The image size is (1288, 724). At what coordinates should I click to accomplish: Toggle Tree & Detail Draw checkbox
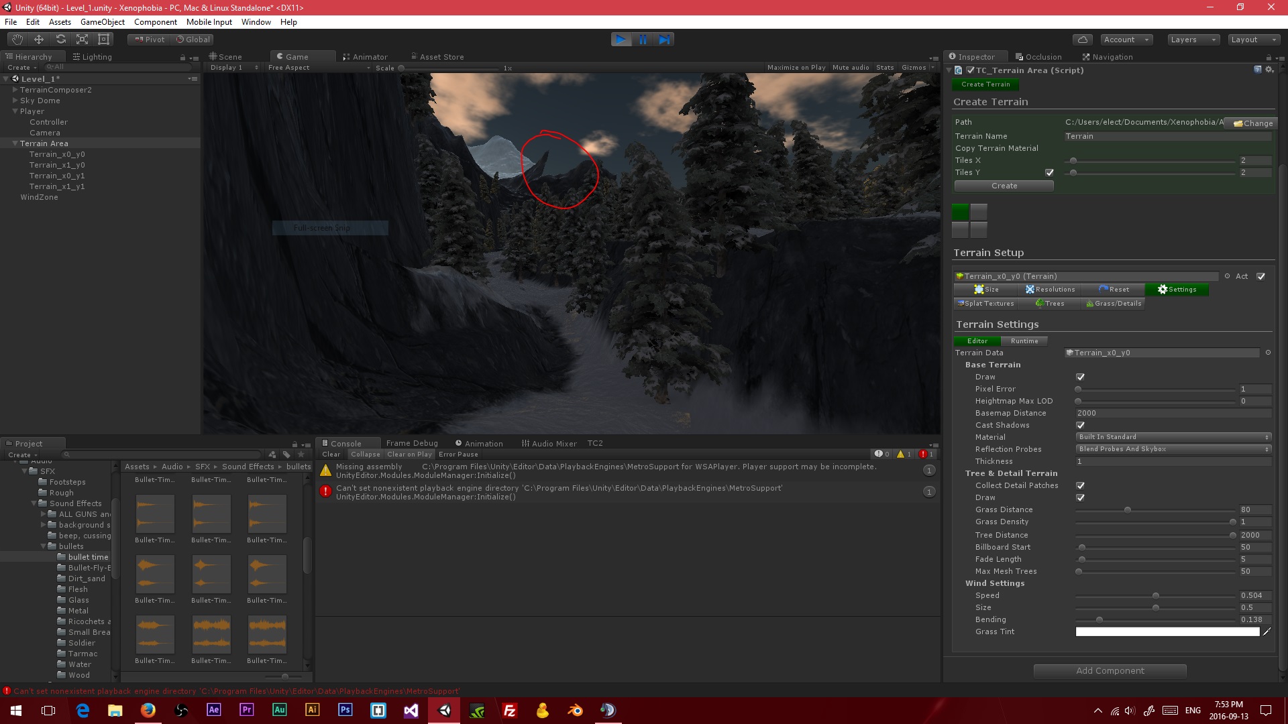[x=1080, y=497]
